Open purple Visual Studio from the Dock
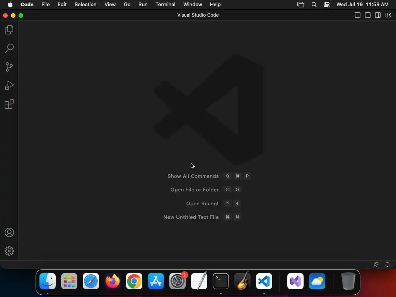The image size is (396, 297). (x=295, y=281)
